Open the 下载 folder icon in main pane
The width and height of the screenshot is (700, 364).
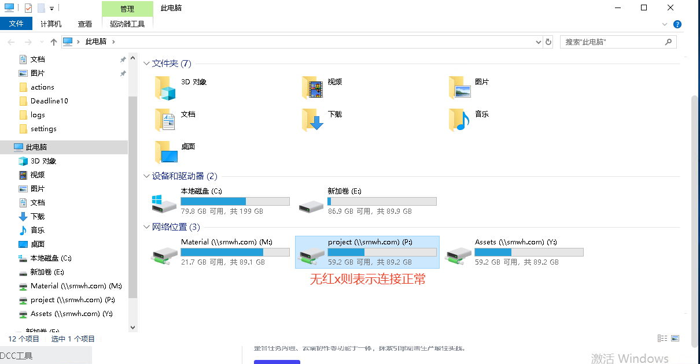point(312,120)
